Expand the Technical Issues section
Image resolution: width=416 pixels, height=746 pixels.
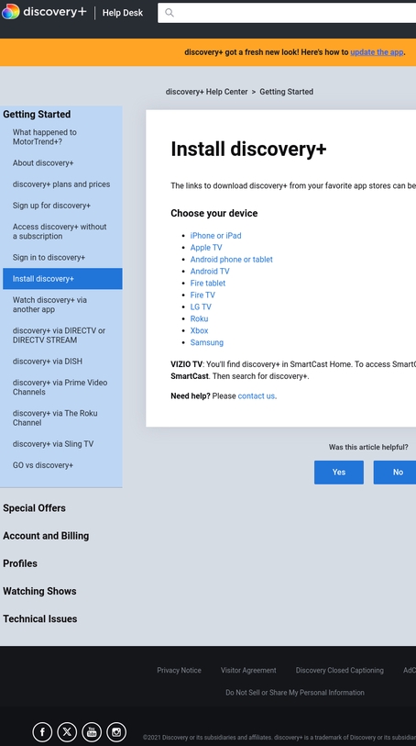tap(40, 619)
